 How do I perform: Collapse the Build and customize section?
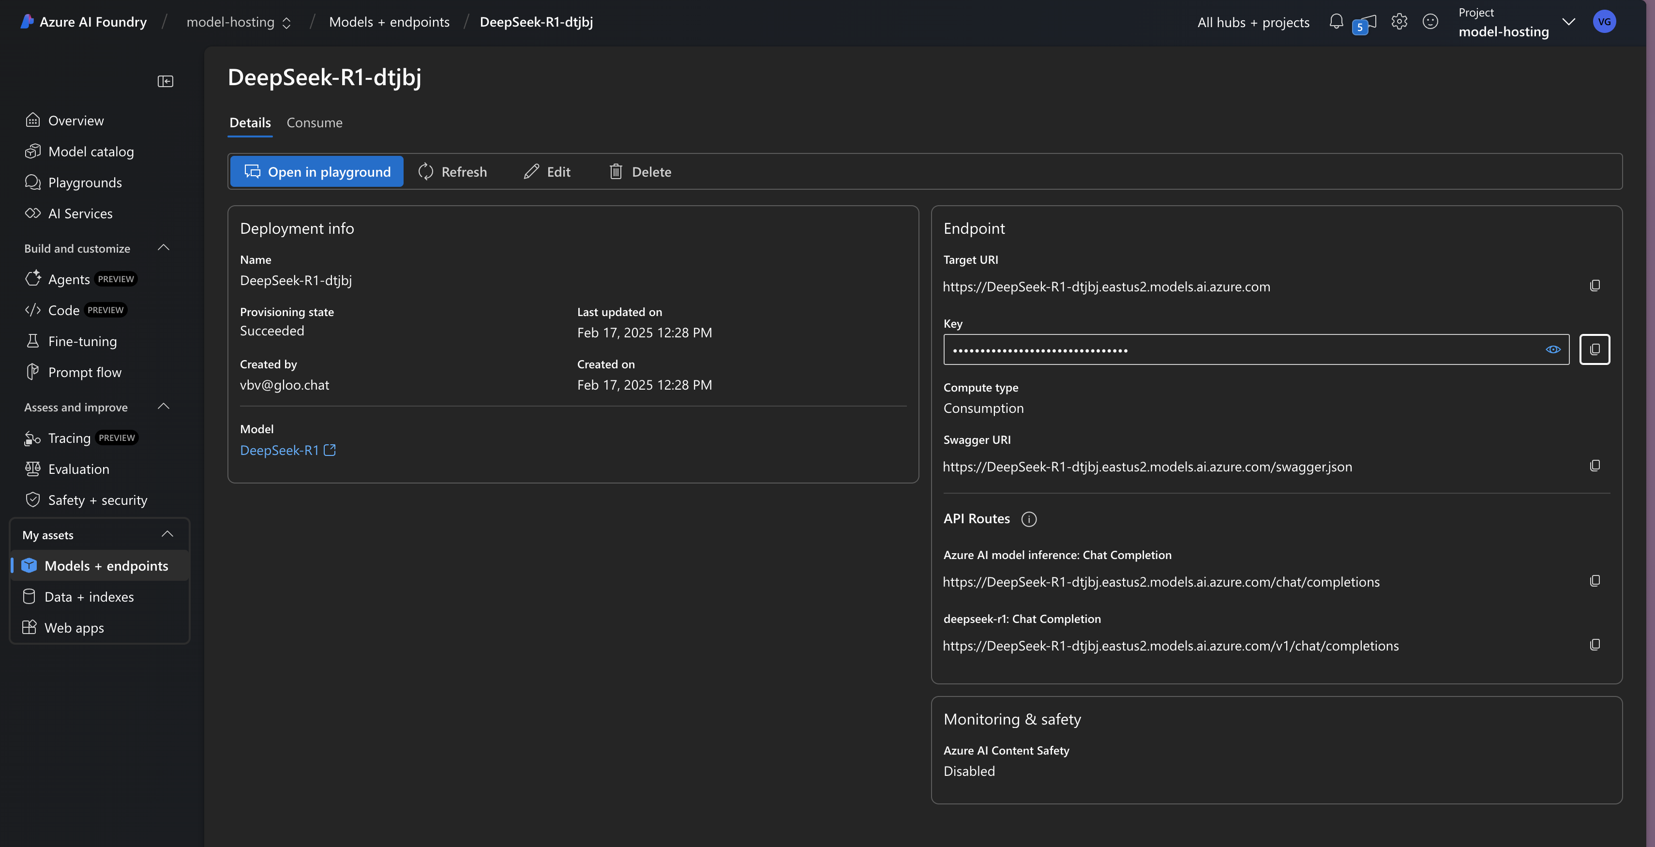[163, 247]
